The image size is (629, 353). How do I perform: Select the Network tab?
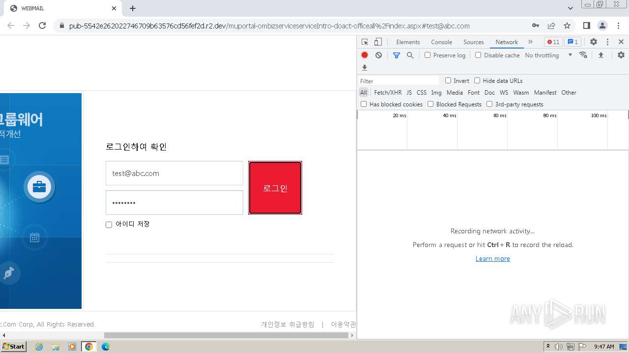pos(507,42)
